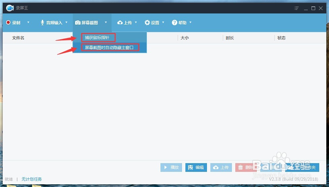Click the 帮助 toolbar label
This screenshot has width=329, height=187.
tap(183, 23)
